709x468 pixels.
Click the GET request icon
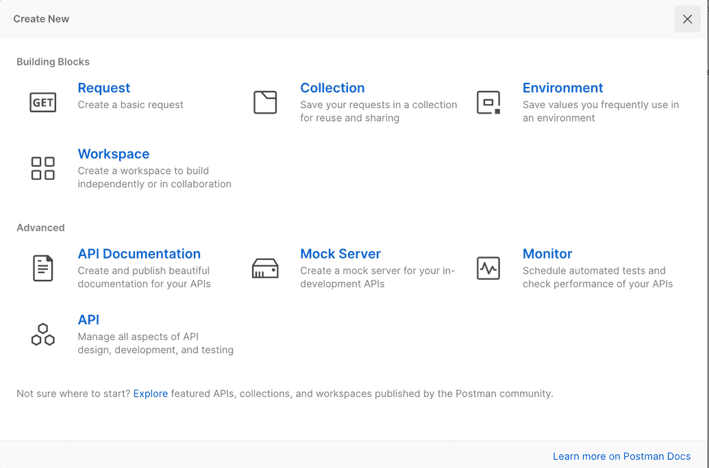[43, 103]
